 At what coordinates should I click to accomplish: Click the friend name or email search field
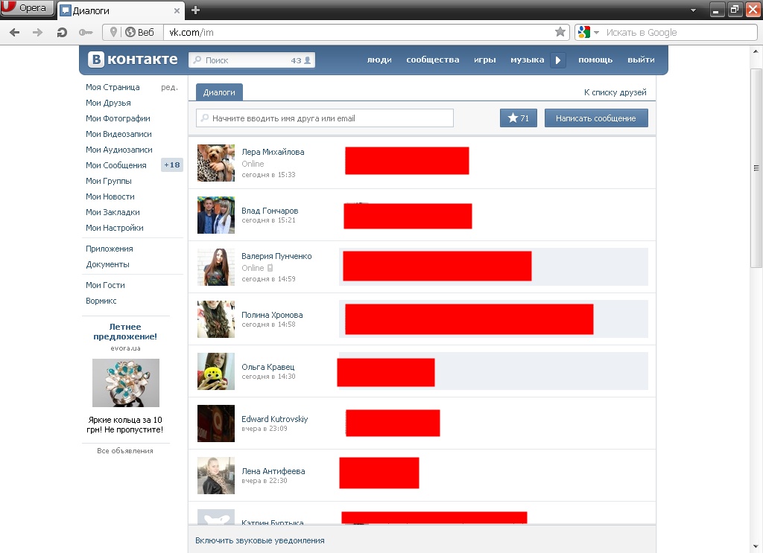click(x=325, y=118)
